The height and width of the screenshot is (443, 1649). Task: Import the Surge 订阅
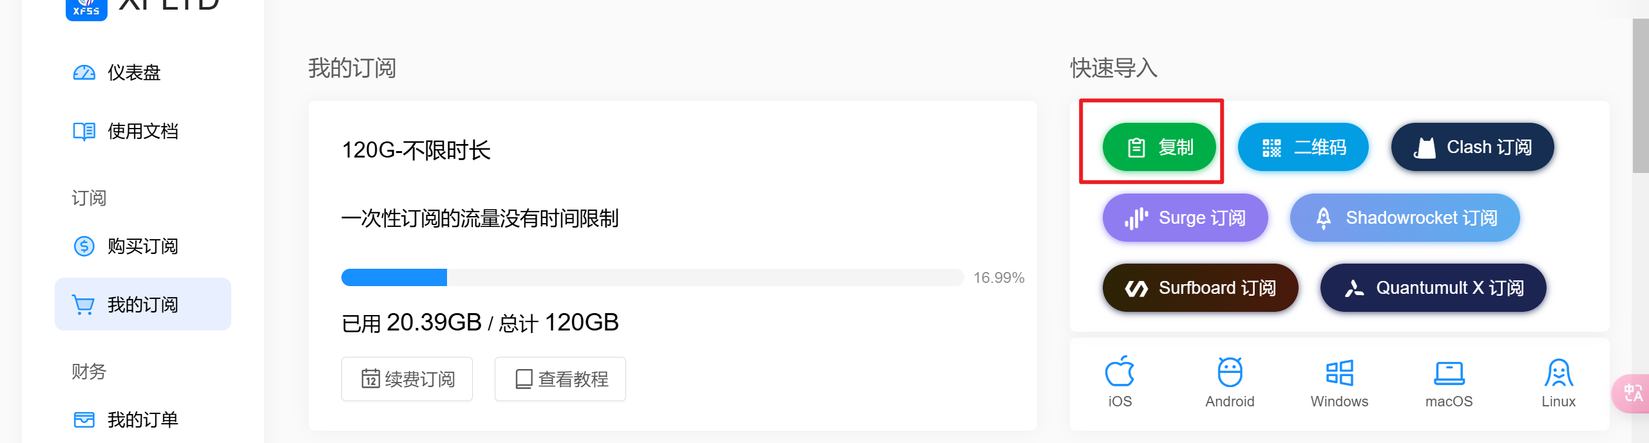tap(1185, 217)
